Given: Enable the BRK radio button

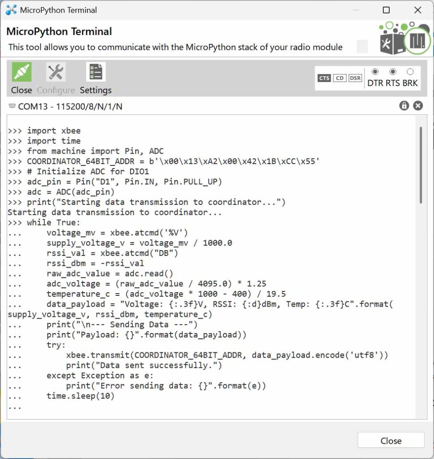Looking at the screenshot, I should [410, 72].
